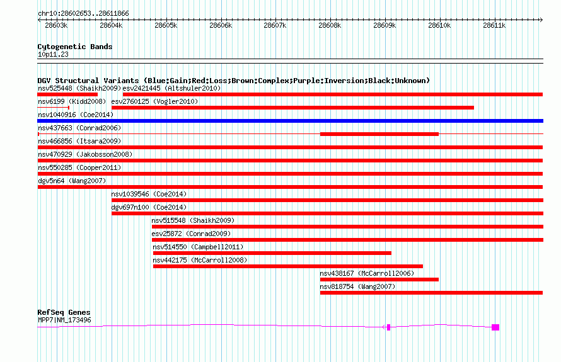The height and width of the screenshot is (362, 561).
Task: Click the 28608k ruler tick label
Action: click(x=330, y=26)
